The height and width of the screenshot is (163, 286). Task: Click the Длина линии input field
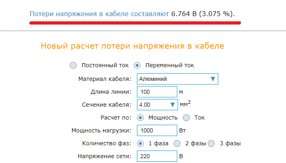pyautogui.click(x=157, y=92)
